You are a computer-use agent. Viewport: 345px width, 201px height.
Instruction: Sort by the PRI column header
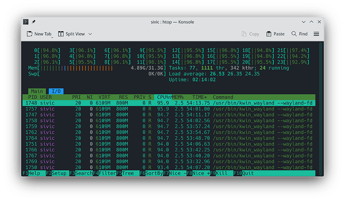click(x=76, y=97)
